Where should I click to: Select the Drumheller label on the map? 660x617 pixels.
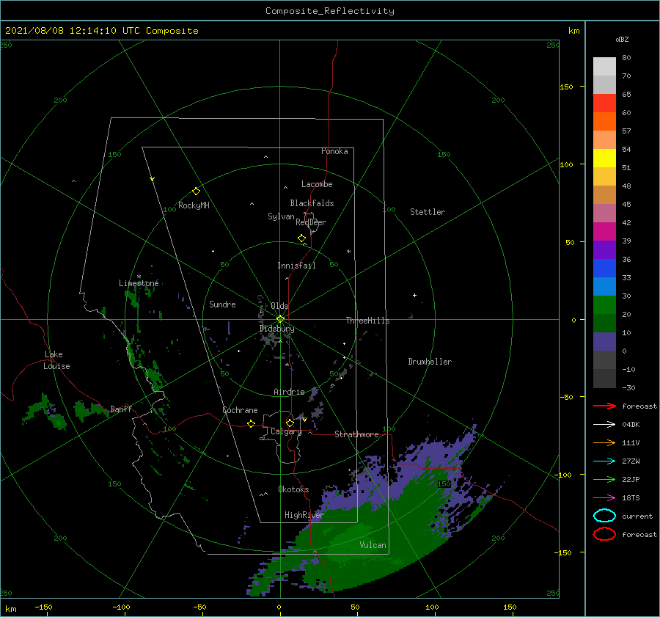[x=430, y=362]
